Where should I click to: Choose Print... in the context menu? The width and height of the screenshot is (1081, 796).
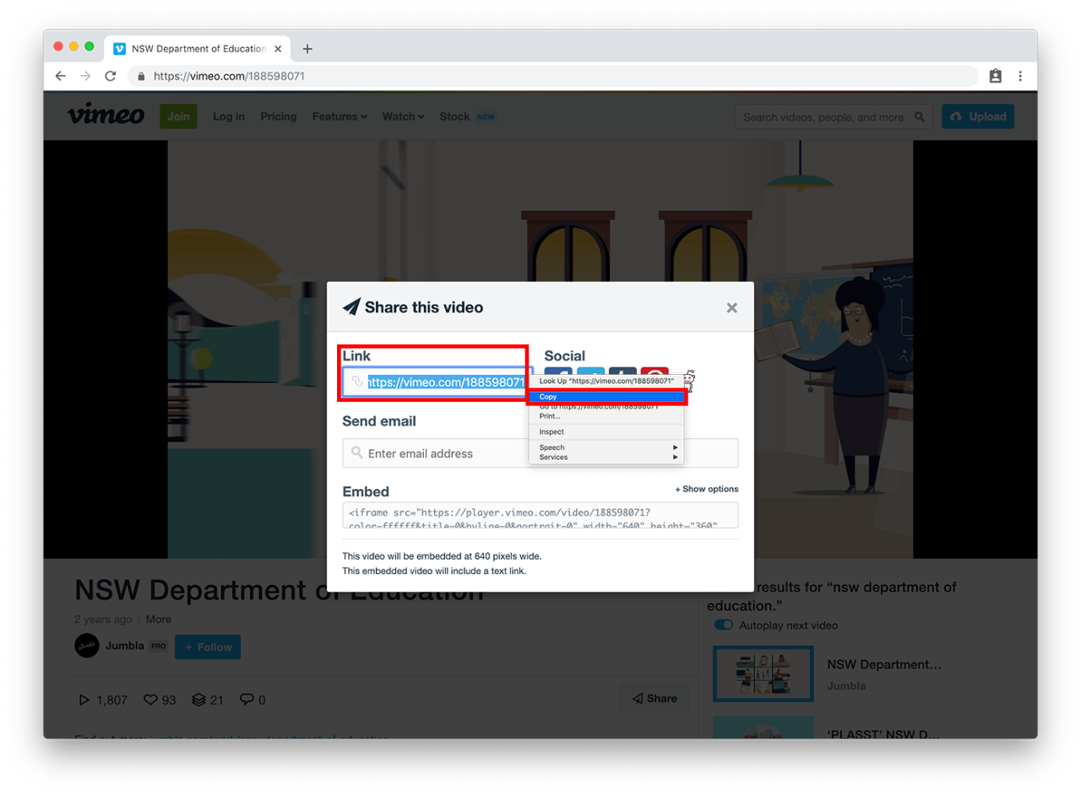[x=606, y=416]
